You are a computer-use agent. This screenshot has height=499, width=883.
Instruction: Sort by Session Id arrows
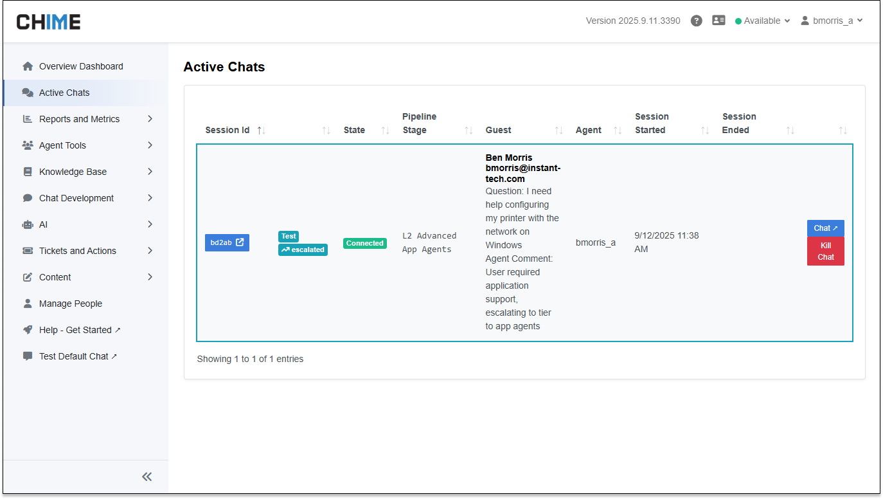(x=262, y=131)
